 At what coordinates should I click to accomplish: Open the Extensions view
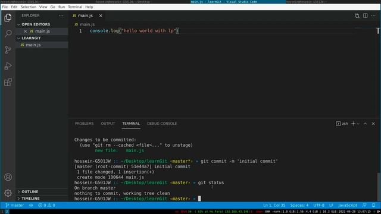pos(8,82)
